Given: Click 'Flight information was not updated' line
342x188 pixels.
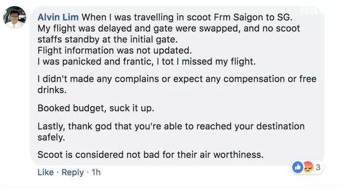Looking at the screenshot, I should 115,51.
